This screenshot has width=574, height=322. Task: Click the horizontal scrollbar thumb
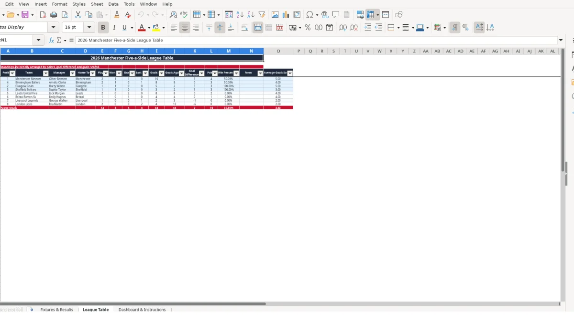point(132,303)
